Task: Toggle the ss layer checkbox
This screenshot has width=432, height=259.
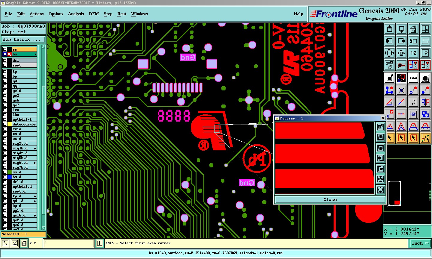Action: 5,49
